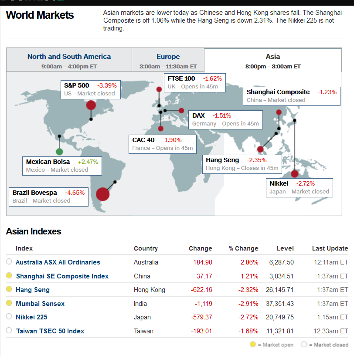Click the Index column header
Viewport: 354px width, 356px height.
pos(24,248)
